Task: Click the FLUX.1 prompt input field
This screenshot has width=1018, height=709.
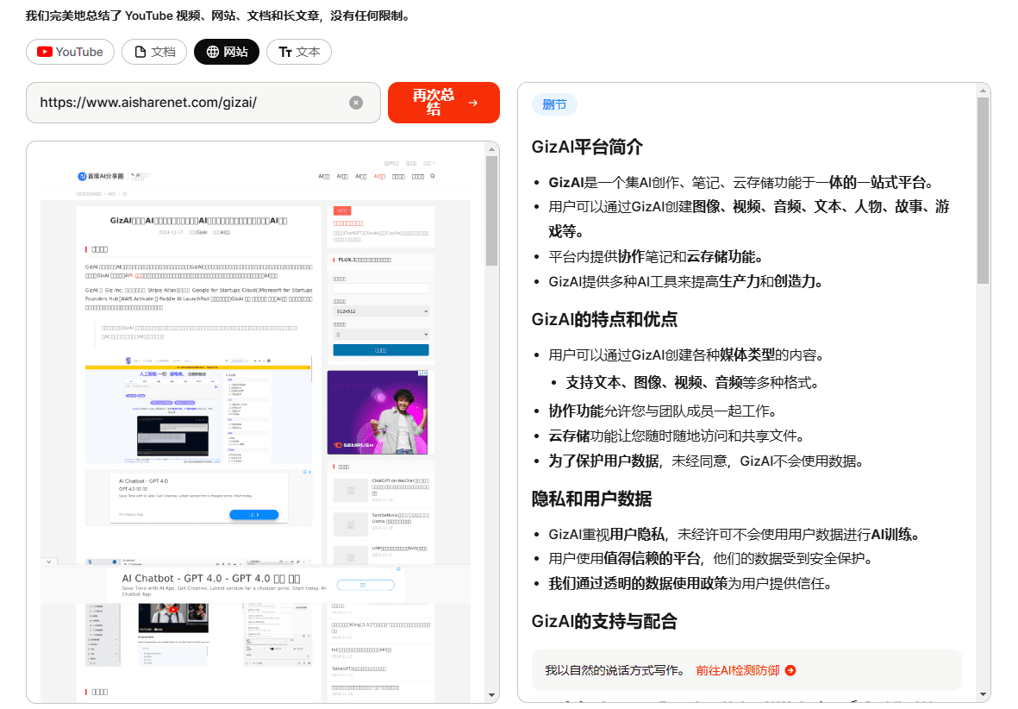Action: point(380,289)
